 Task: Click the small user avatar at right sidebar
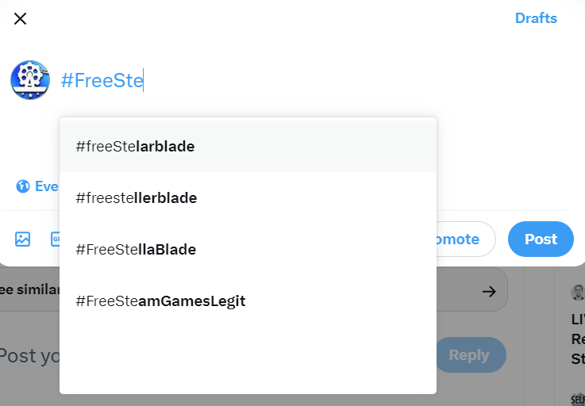pos(577,292)
